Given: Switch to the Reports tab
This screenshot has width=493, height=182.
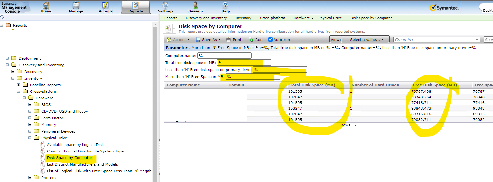Looking at the screenshot, I should pos(136,7).
